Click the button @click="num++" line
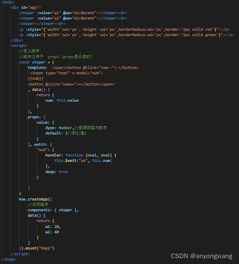Screen dimensions: 239x264 point(72,84)
